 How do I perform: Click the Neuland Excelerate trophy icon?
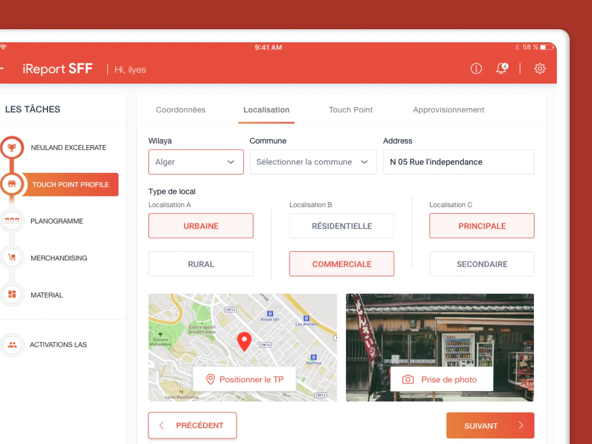point(12,148)
